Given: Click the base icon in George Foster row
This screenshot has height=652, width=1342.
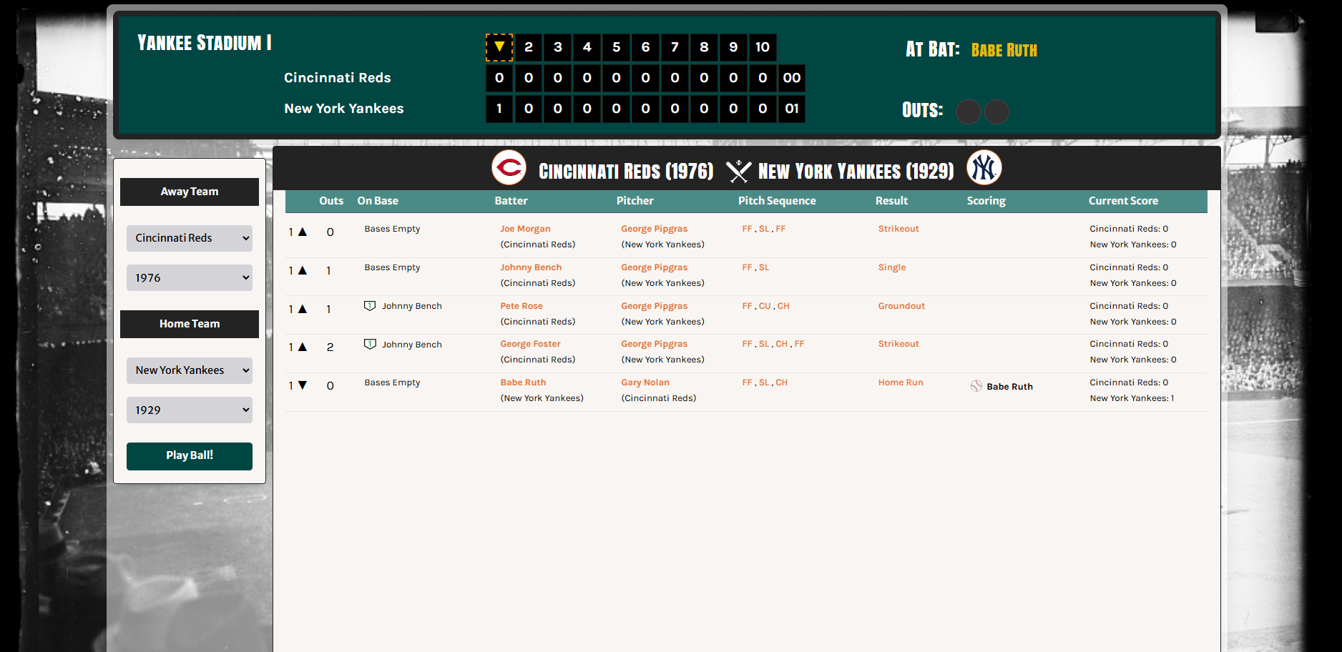Looking at the screenshot, I should [370, 345].
